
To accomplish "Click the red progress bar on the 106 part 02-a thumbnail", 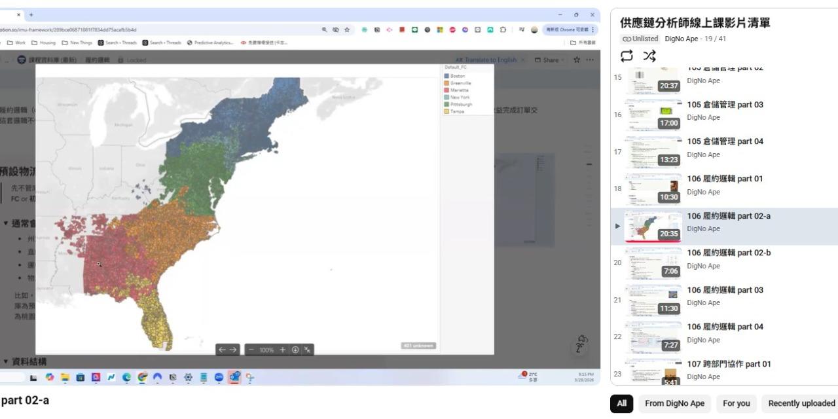I will (653, 241).
